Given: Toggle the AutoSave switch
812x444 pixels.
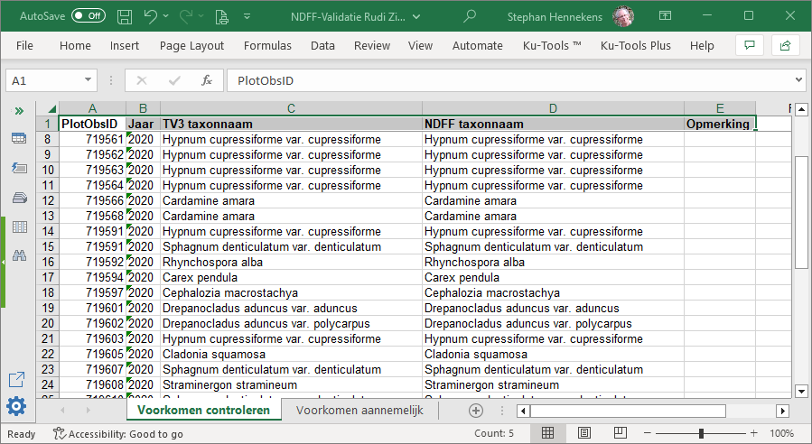Looking at the screenshot, I should click(88, 16).
